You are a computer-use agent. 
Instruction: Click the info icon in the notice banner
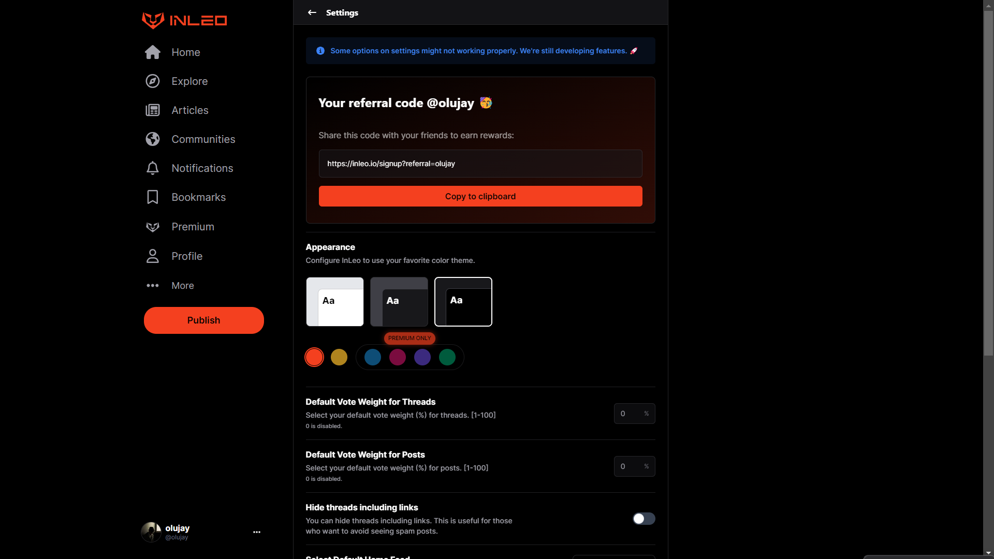coord(320,51)
